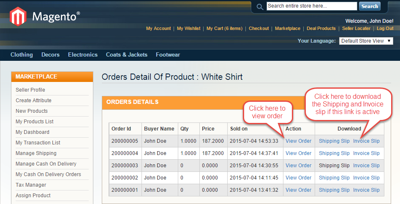Focus the store search field
This screenshot has width=400, height=204.
pos(312,6)
